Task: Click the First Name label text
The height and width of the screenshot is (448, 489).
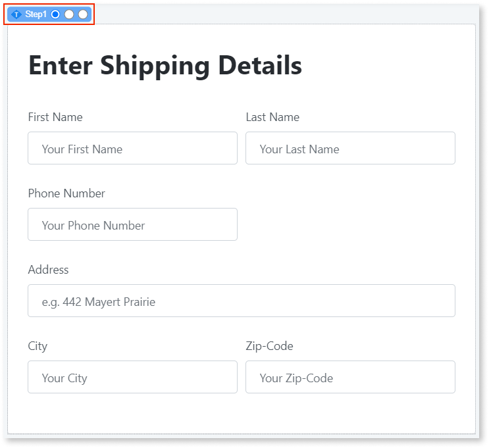Action: [x=55, y=117]
